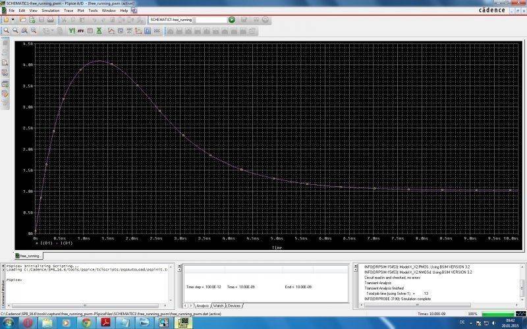Switch to the Devices tab
This screenshot has height=329, width=527.
click(234, 305)
